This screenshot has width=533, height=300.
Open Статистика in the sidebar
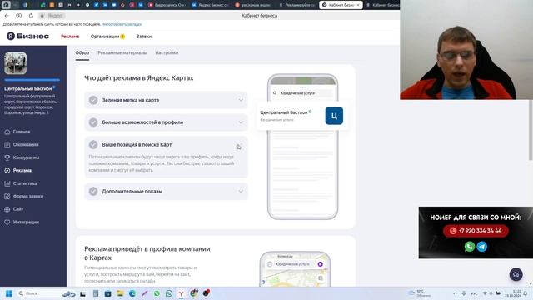coord(21,183)
